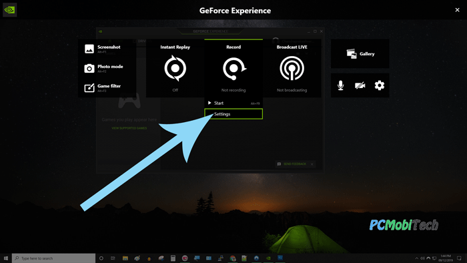This screenshot has width=467, height=263.
Task: Open the Windows Start menu
Action: [x=5, y=258]
